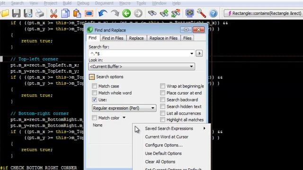
Task: Save the current file
Action: click(x=16, y=13)
